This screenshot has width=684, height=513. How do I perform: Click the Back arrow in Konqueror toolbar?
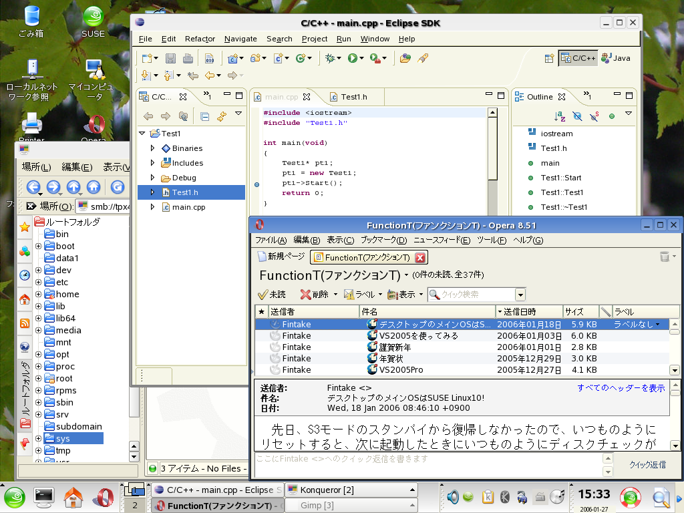pyautogui.click(x=33, y=187)
